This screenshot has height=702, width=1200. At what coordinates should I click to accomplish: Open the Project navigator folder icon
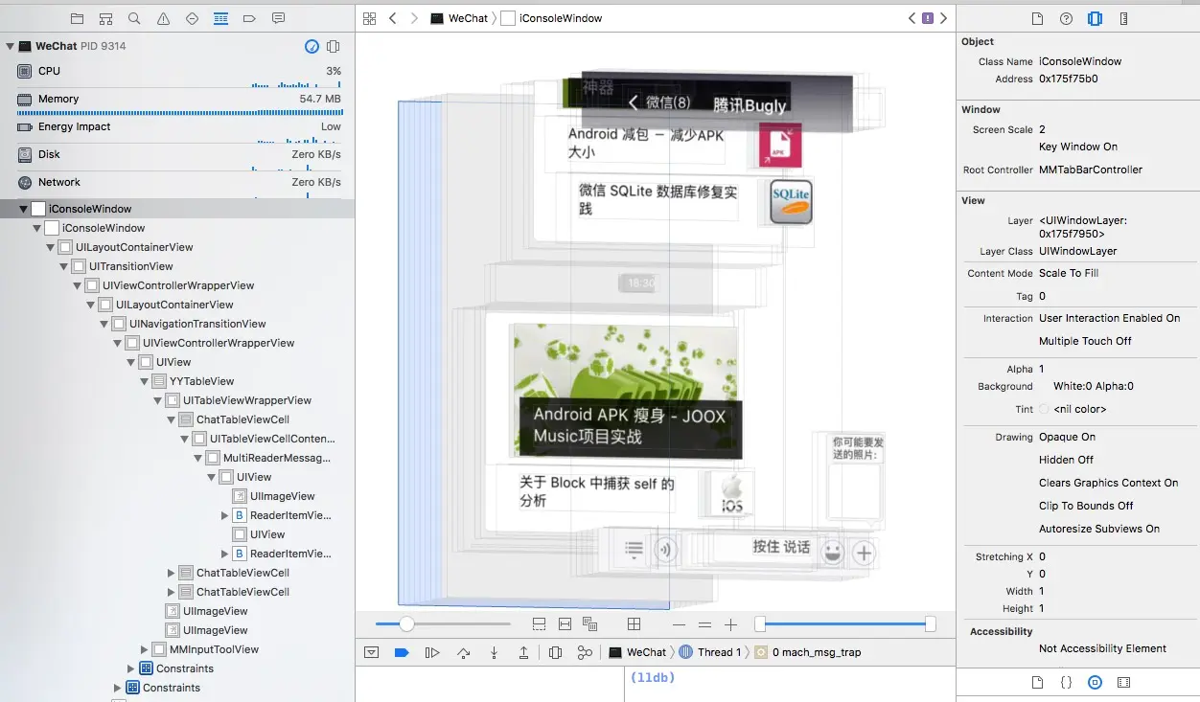click(x=77, y=18)
